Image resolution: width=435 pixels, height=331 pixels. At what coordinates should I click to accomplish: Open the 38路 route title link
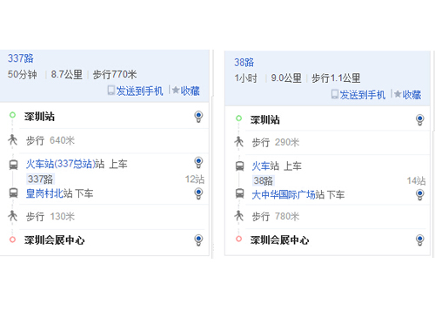[244, 62]
